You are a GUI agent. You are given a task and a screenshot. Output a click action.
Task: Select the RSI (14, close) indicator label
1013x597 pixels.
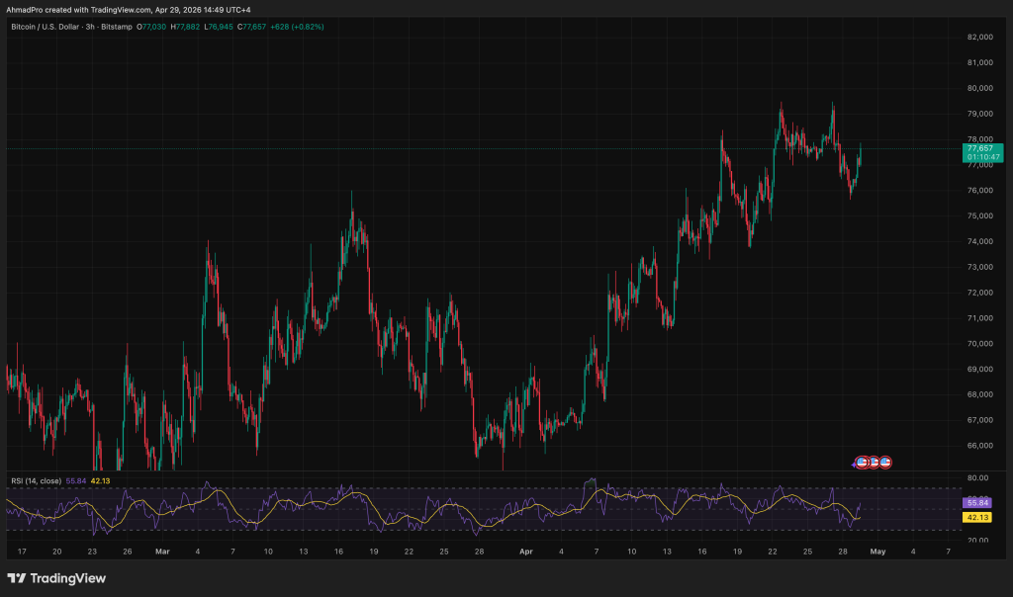point(36,480)
